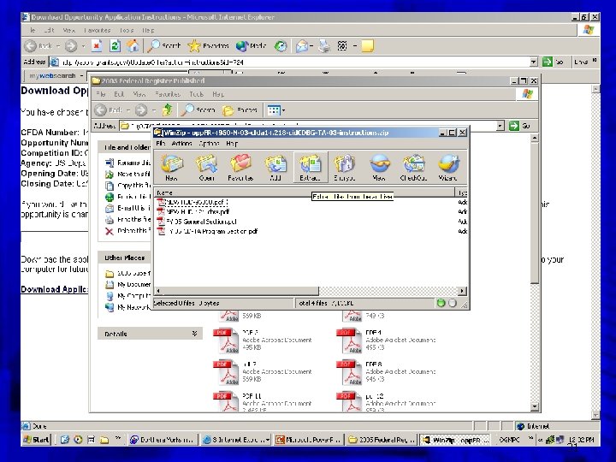
Task: Expand Details panel in Explorer sidebar
Action: pyautogui.click(x=194, y=334)
